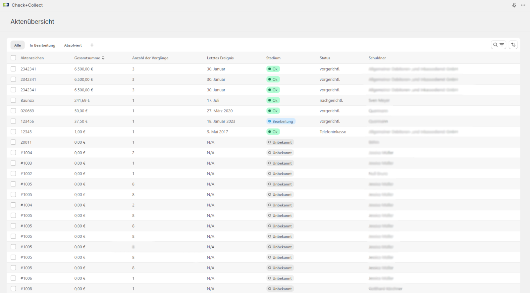Click the Letztes Ereignis column header
Image resolution: width=530 pixels, height=298 pixels.
(220, 58)
